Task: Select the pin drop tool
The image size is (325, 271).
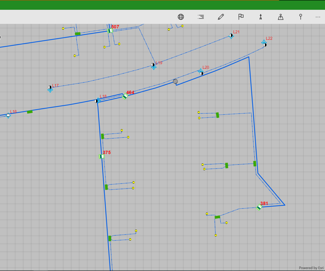Action: tap(301, 17)
